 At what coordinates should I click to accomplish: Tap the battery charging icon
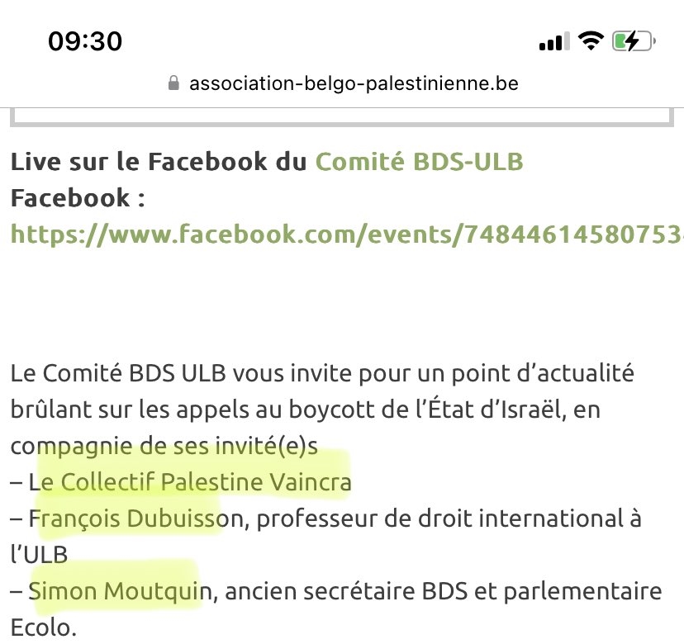coord(634,41)
